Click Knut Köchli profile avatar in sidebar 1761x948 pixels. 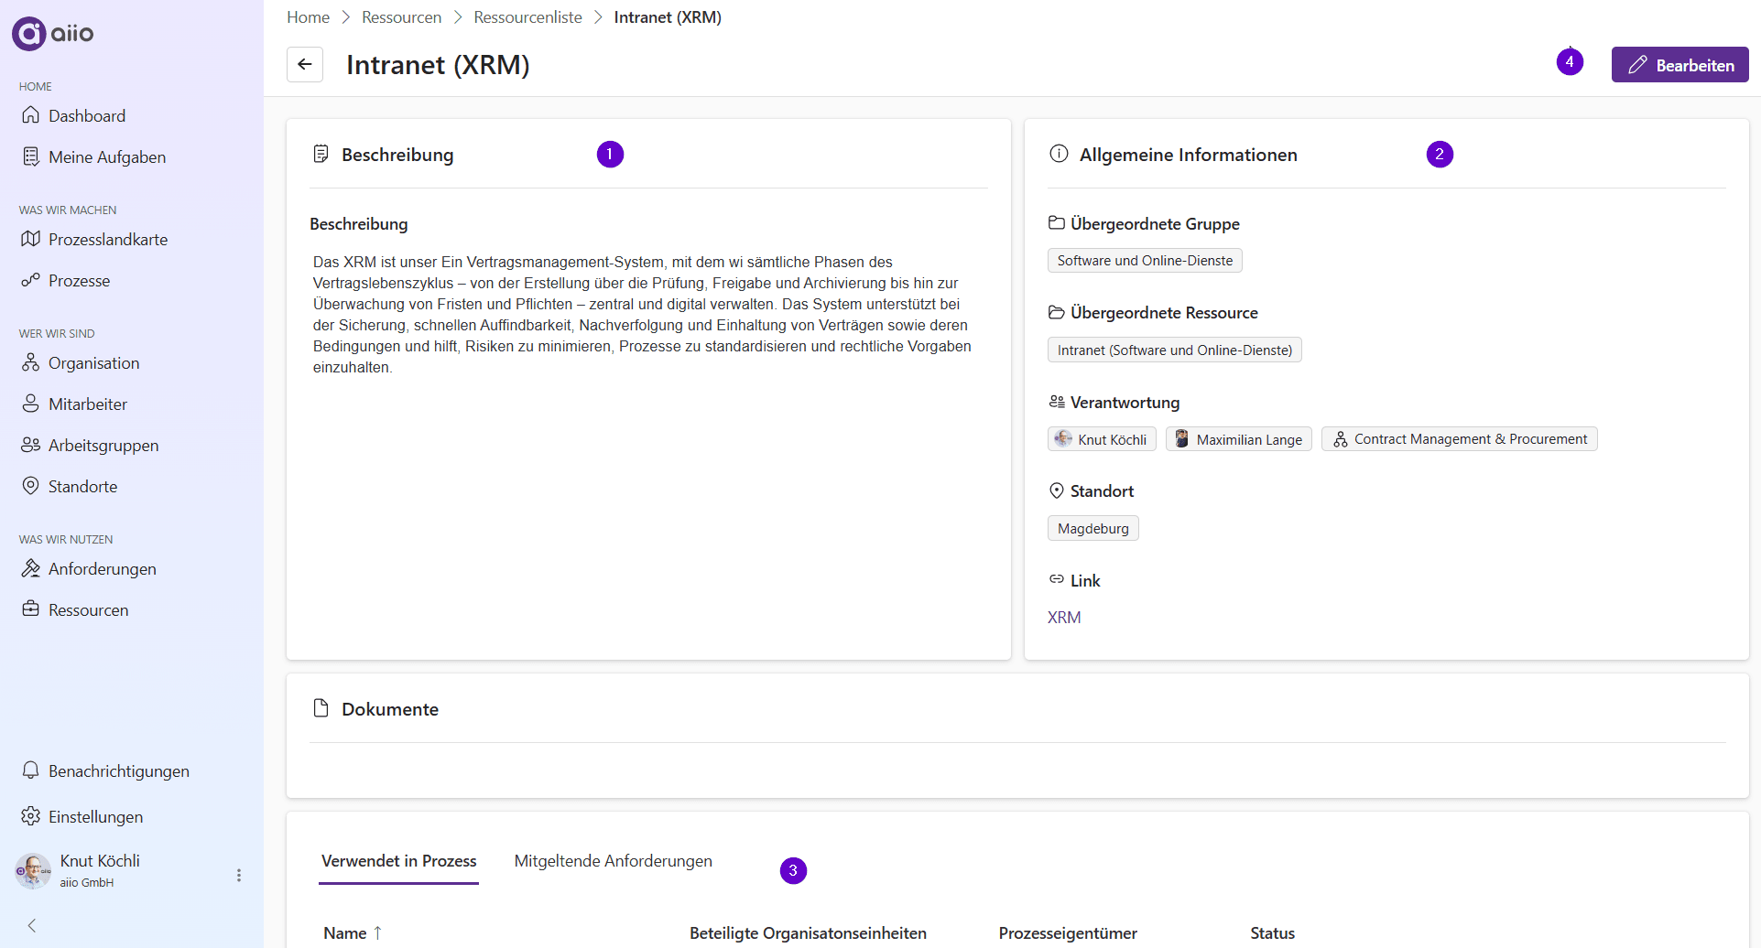33,871
